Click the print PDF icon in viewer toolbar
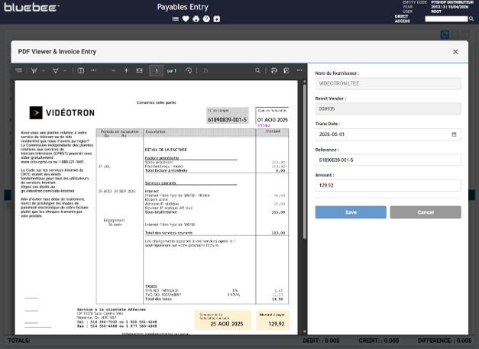 click(274, 70)
